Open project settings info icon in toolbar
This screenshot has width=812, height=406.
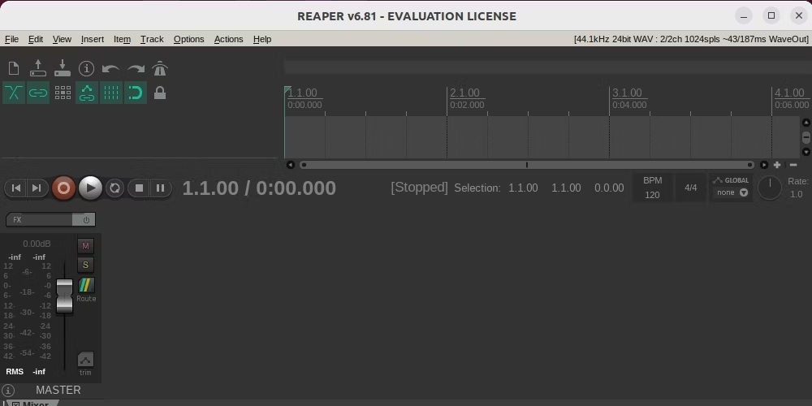click(x=87, y=68)
